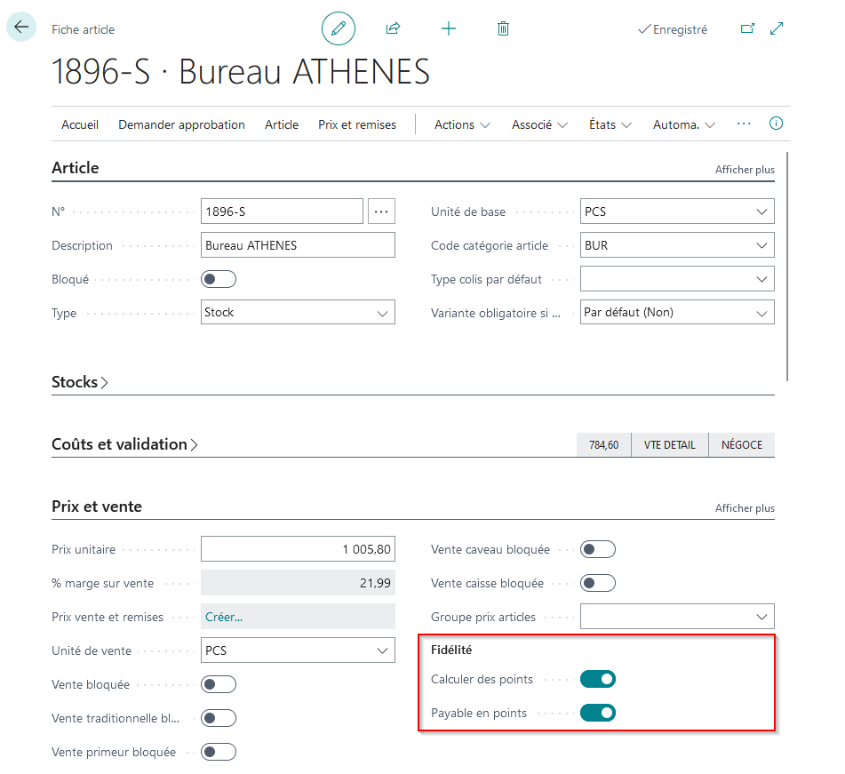Click the Prix unitaire input field
The image size is (845, 774).
[298, 549]
